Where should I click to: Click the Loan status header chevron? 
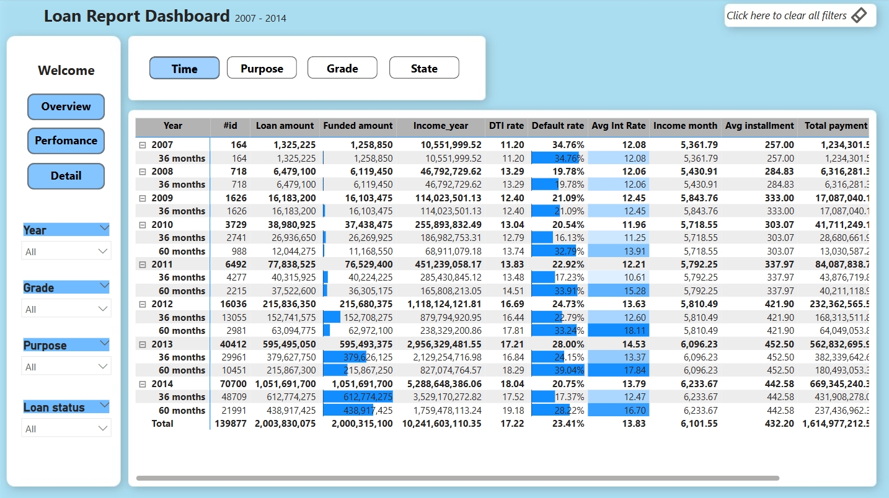(104, 406)
